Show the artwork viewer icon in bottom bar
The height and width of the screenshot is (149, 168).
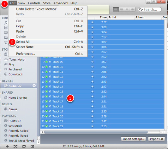pos(32,146)
